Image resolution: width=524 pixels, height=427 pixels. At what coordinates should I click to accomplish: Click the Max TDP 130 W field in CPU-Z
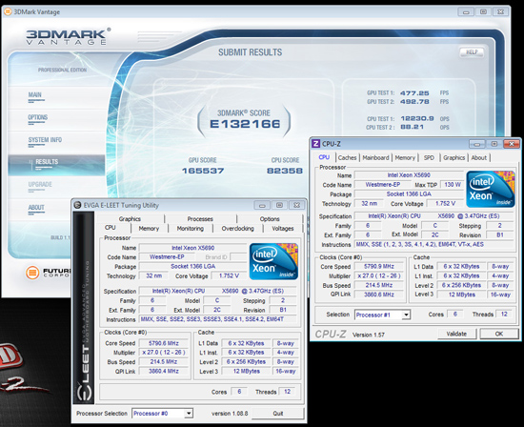click(x=453, y=185)
